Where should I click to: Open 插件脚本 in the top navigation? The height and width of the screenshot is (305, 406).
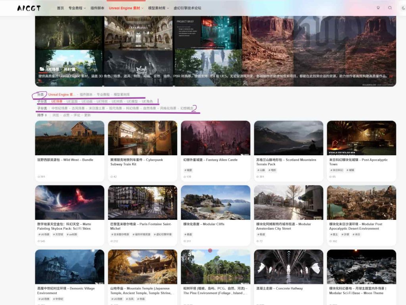98,8
